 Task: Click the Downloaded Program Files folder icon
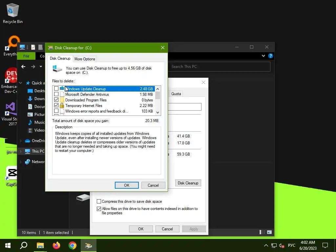click(x=62, y=100)
